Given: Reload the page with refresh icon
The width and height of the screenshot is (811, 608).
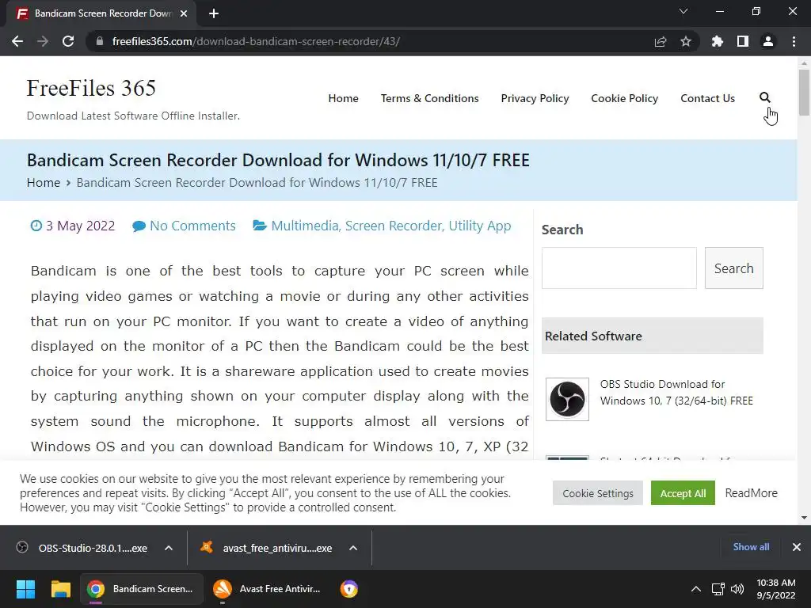Looking at the screenshot, I should pyautogui.click(x=68, y=41).
